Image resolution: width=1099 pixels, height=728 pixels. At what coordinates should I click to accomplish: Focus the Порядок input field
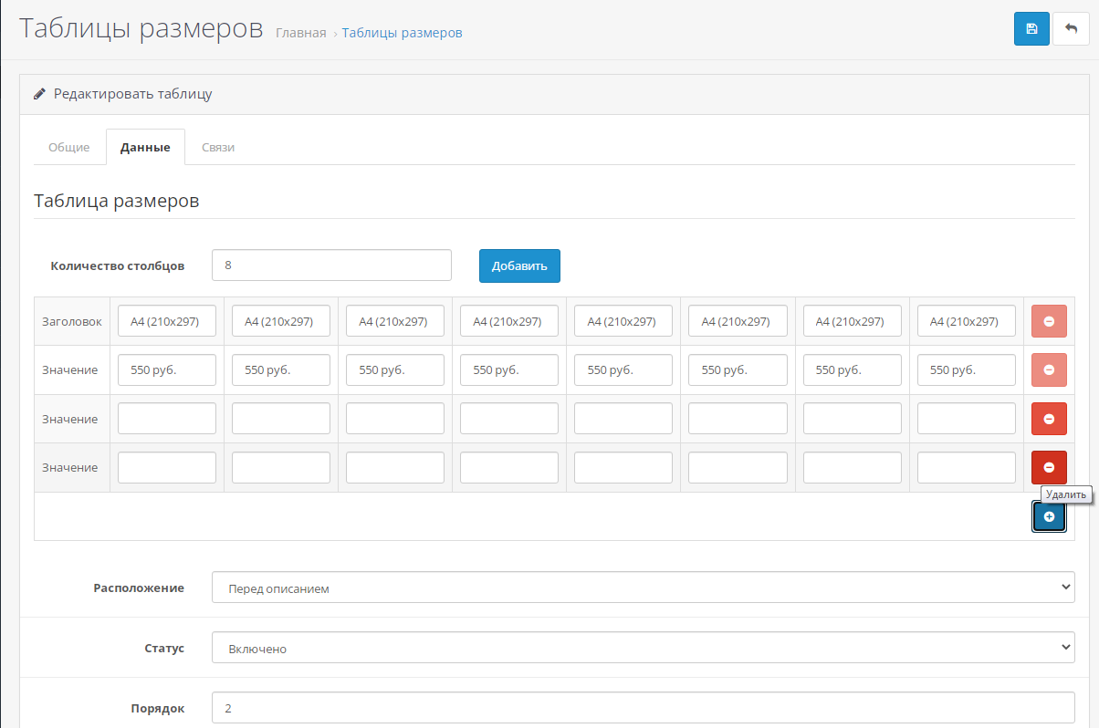(643, 708)
